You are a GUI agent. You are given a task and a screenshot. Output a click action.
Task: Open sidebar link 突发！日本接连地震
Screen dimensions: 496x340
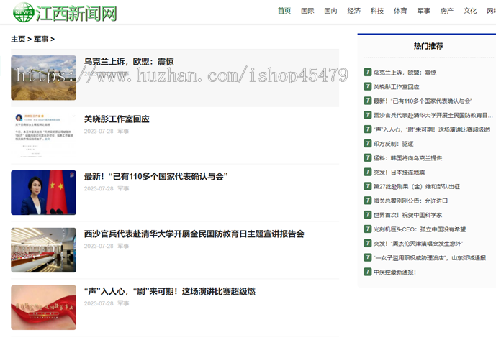coord(400,173)
